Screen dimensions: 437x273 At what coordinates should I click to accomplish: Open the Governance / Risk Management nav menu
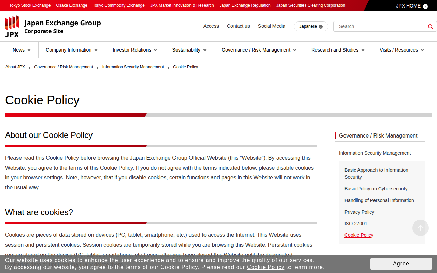pyautogui.click(x=259, y=50)
